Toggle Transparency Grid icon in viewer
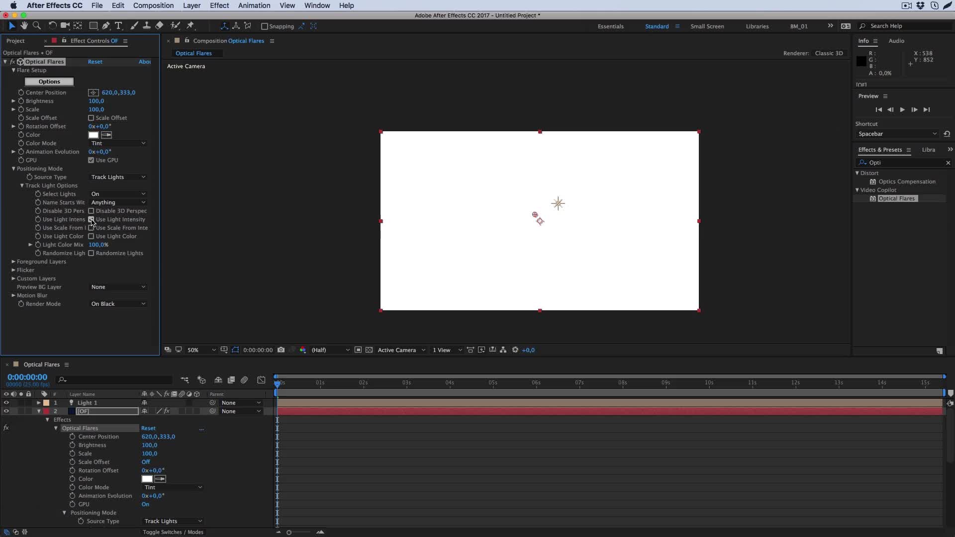Image resolution: width=955 pixels, height=537 pixels. (369, 350)
